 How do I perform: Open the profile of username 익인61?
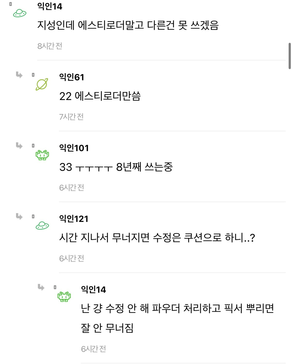pos(72,77)
